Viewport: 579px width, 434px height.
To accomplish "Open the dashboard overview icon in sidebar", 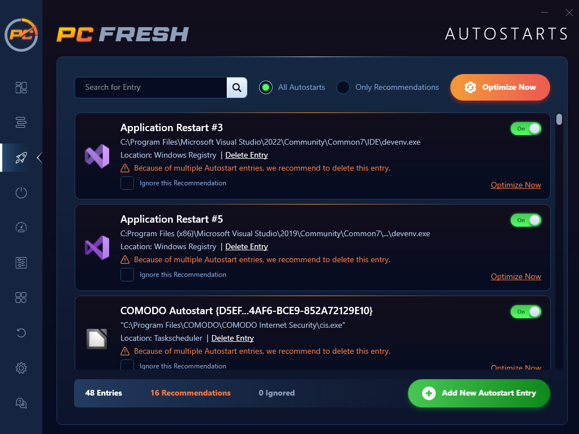I will (x=21, y=88).
